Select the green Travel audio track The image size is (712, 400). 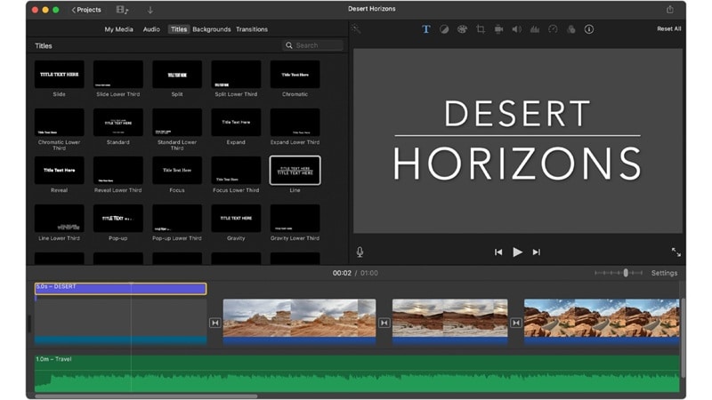tap(357, 373)
